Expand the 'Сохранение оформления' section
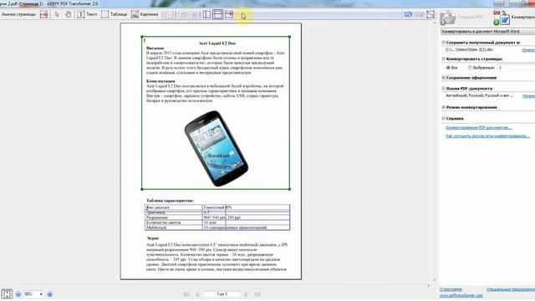 444,78
